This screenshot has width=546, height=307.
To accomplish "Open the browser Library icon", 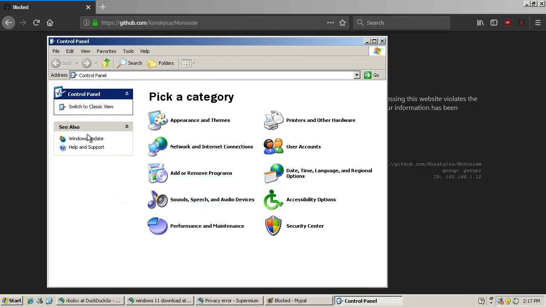I will pos(480,23).
